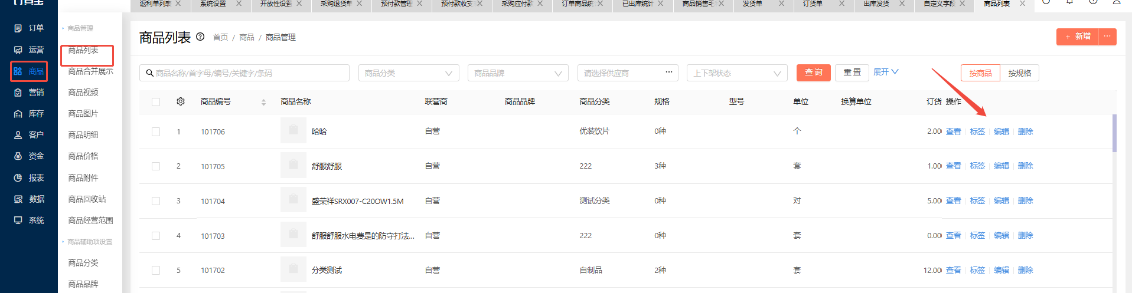
Task: Click the 首页 breadcrumb link
Action: 220,37
